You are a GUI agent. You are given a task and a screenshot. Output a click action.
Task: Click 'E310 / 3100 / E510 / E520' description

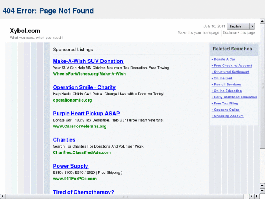tap(87, 173)
